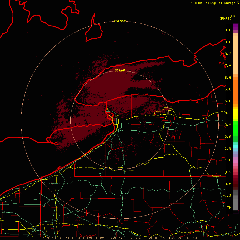Select the 6.6 scale value
This screenshot has width=240, height=240.
coord(228,77)
